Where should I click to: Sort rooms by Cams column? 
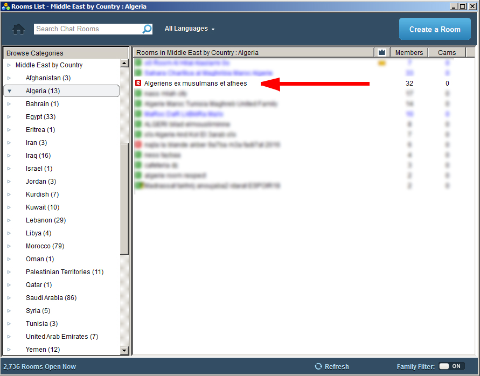[x=447, y=53]
